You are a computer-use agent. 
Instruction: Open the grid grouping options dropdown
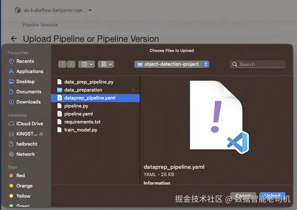pos(106,64)
